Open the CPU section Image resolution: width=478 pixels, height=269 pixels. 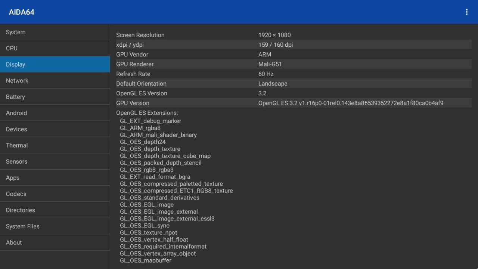tap(55, 48)
